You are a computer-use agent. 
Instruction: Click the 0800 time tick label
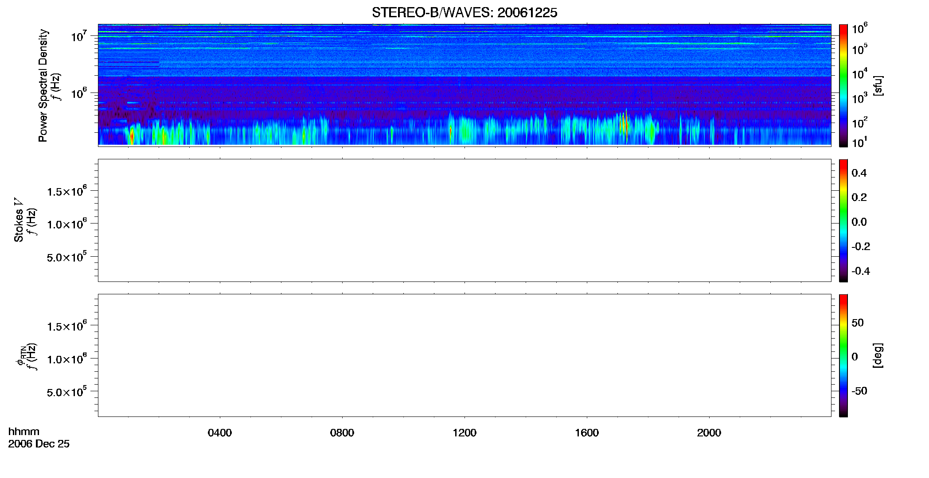(342, 433)
